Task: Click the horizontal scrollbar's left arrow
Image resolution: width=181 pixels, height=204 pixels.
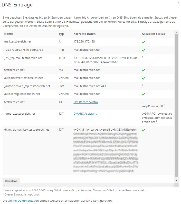Action: (x=5, y=185)
